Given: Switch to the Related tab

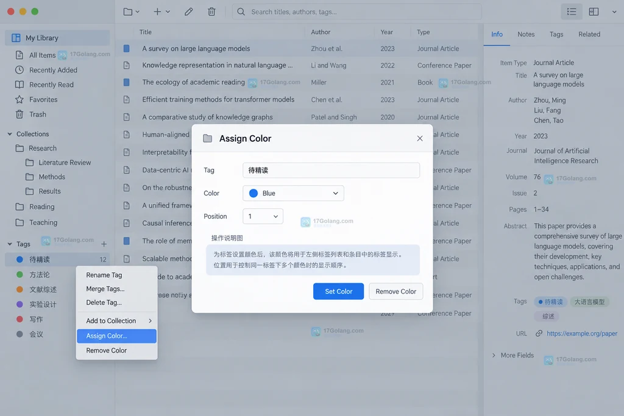Looking at the screenshot, I should tap(589, 34).
